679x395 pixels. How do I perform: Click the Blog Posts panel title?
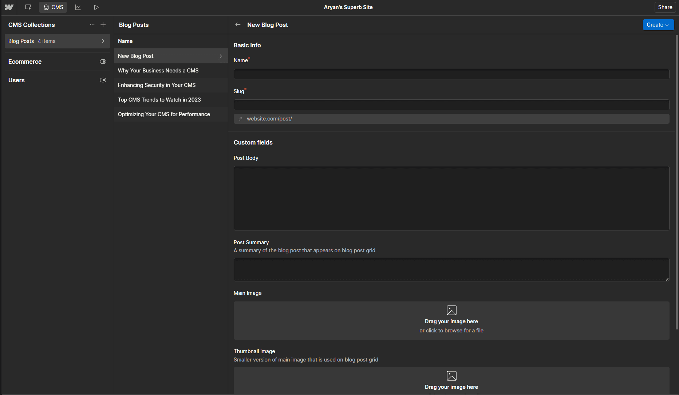click(x=134, y=25)
